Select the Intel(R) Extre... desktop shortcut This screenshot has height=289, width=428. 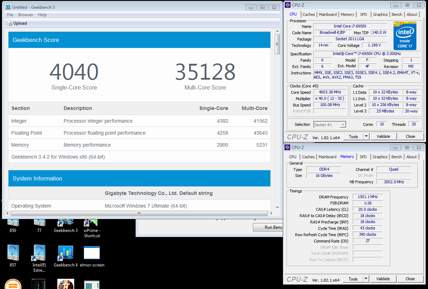point(39,259)
